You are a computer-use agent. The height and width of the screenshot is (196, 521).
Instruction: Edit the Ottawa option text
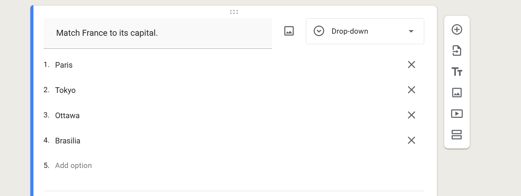pyautogui.click(x=67, y=115)
